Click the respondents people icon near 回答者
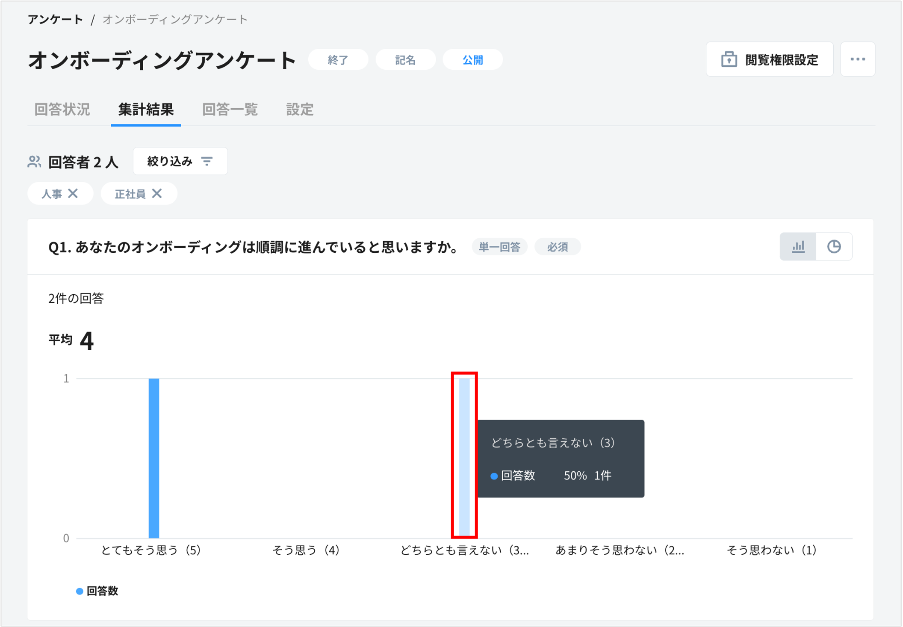This screenshot has height=627, width=903. (x=35, y=161)
